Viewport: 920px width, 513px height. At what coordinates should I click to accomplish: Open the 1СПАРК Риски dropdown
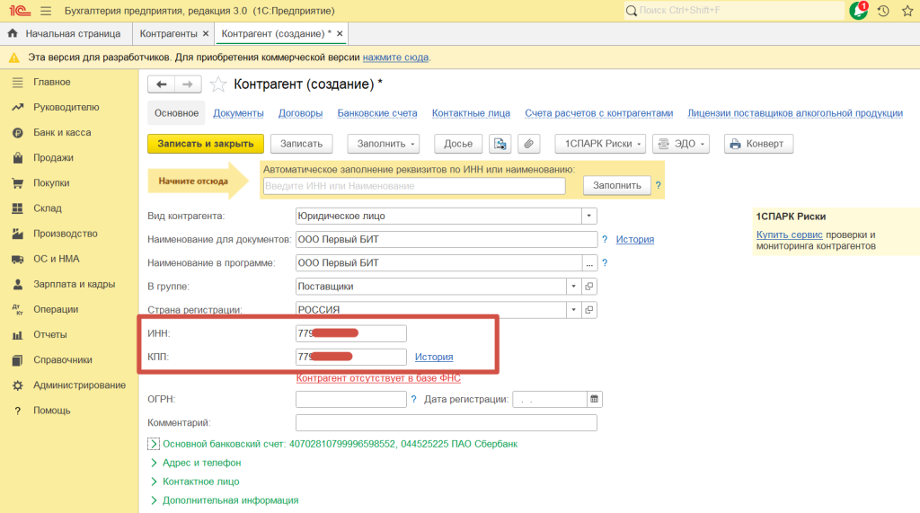(x=600, y=144)
